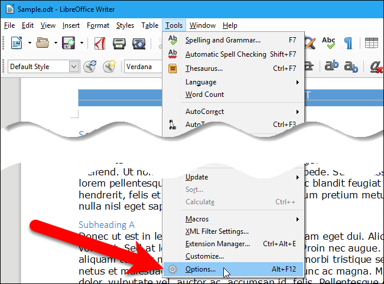Click the Print icon

[x=119, y=44]
